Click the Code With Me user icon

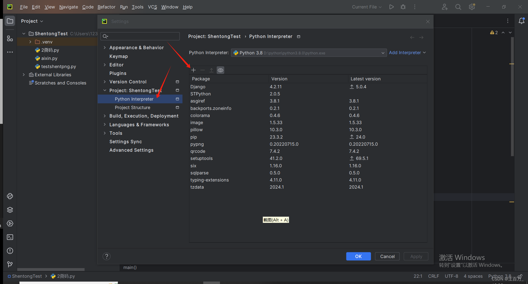click(x=445, y=7)
